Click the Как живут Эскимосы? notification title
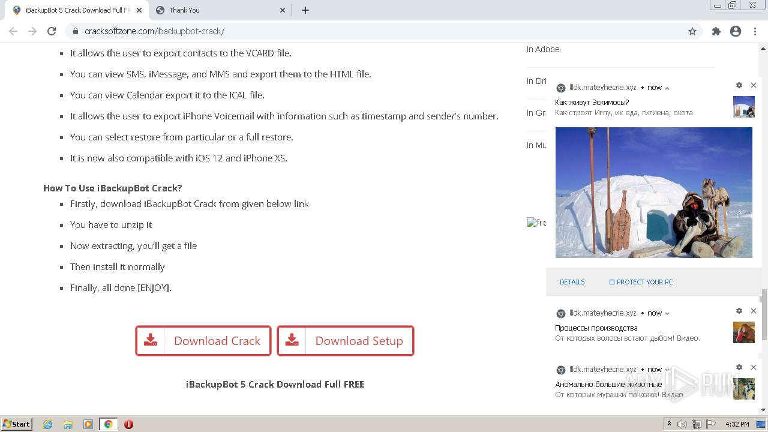768x432 pixels. 592,103
